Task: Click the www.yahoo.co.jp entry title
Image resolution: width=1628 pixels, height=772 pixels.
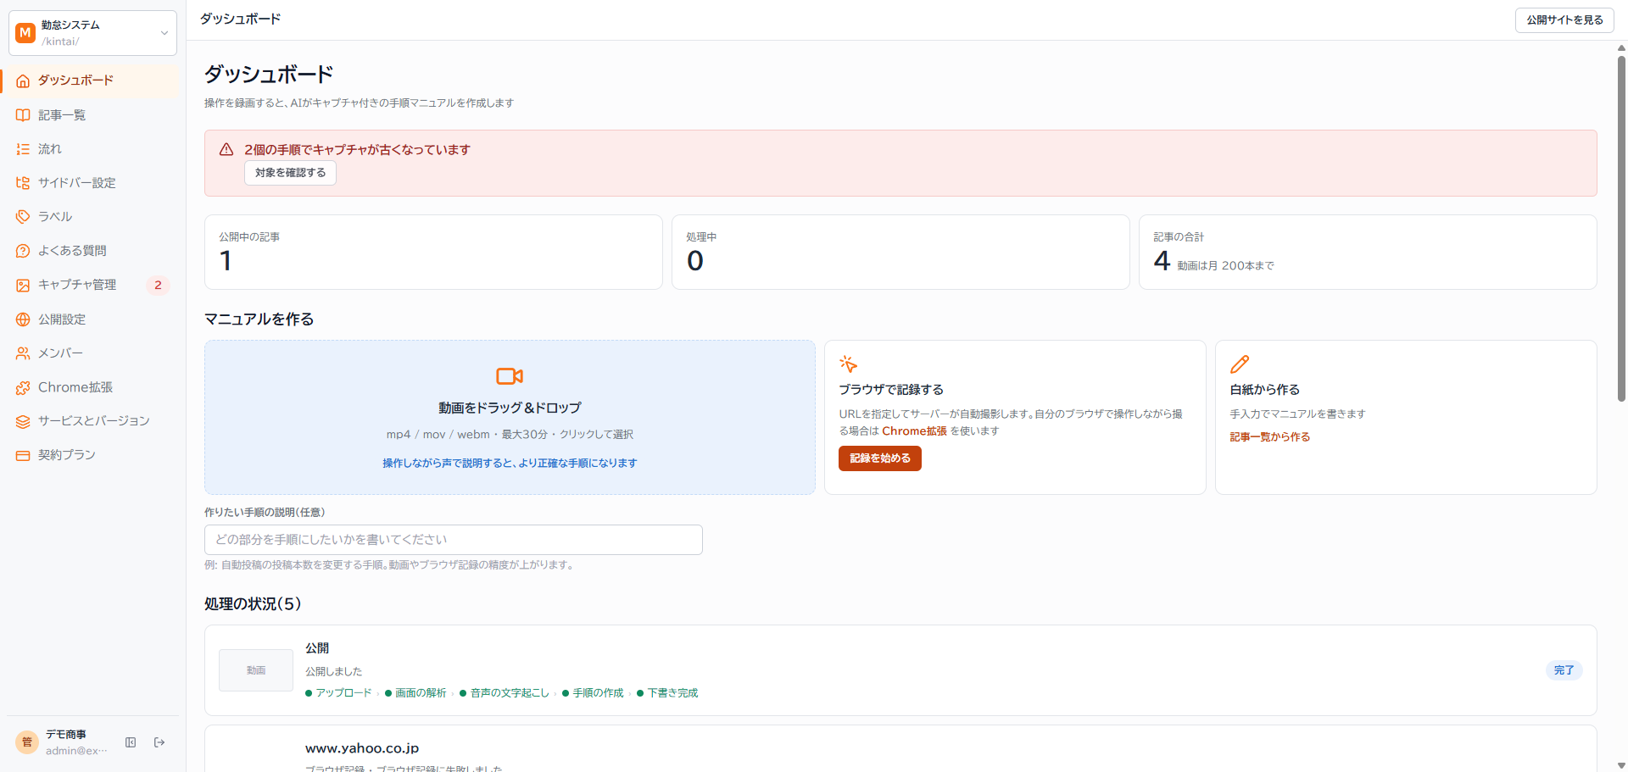Action: point(362,748)
